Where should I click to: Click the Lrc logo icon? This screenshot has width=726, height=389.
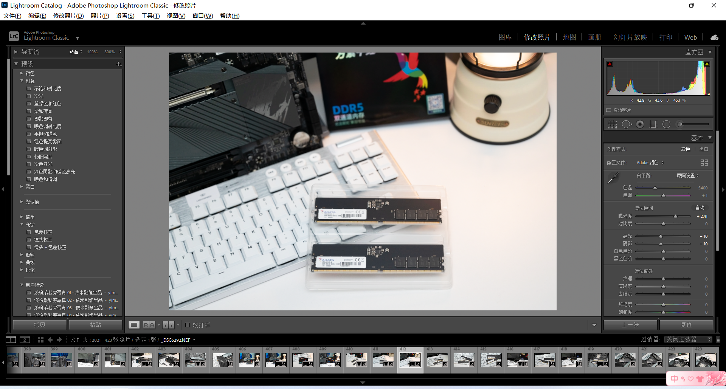(14, 36)
